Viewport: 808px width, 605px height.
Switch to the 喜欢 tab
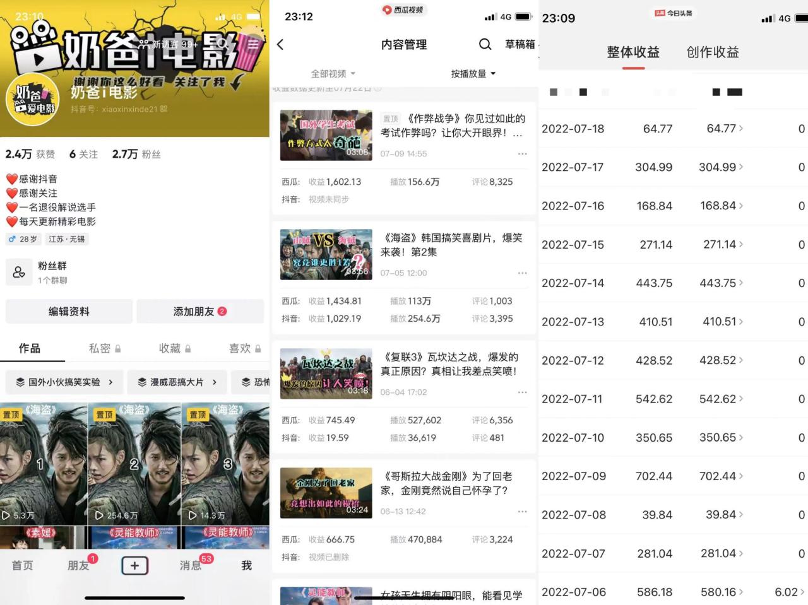pos(245,348)
